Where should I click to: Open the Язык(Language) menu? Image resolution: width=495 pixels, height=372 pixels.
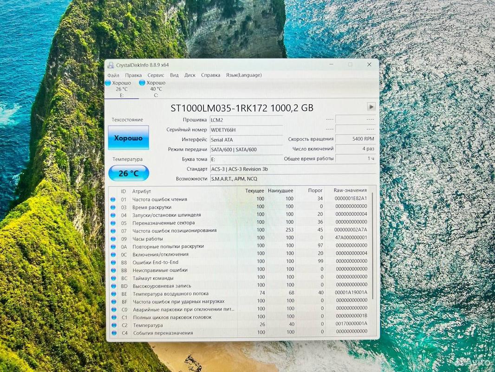click(243, 75)
